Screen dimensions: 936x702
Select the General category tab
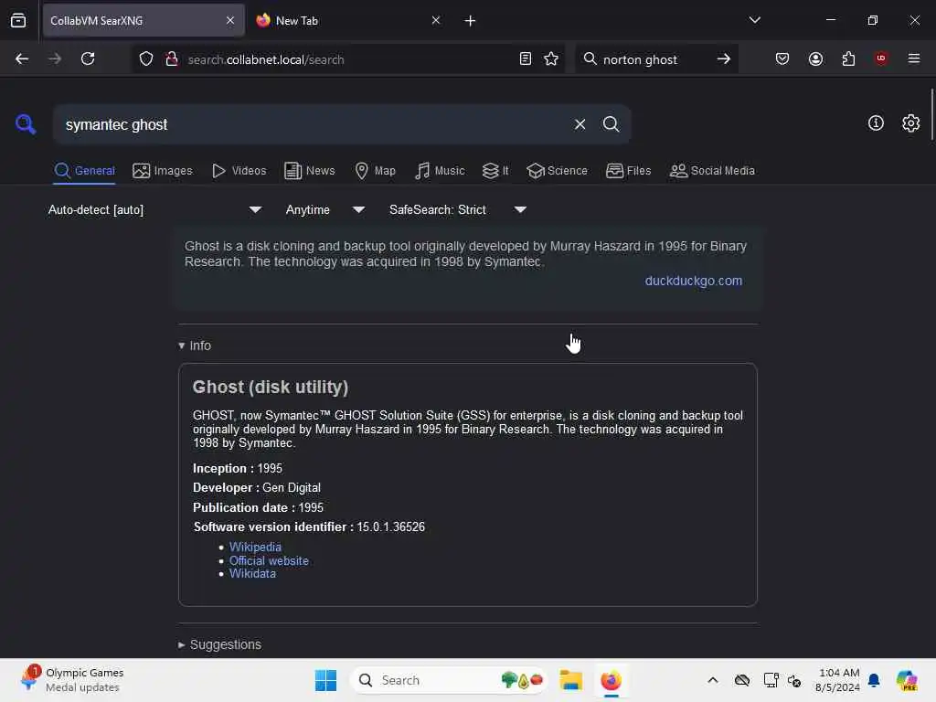84,171
